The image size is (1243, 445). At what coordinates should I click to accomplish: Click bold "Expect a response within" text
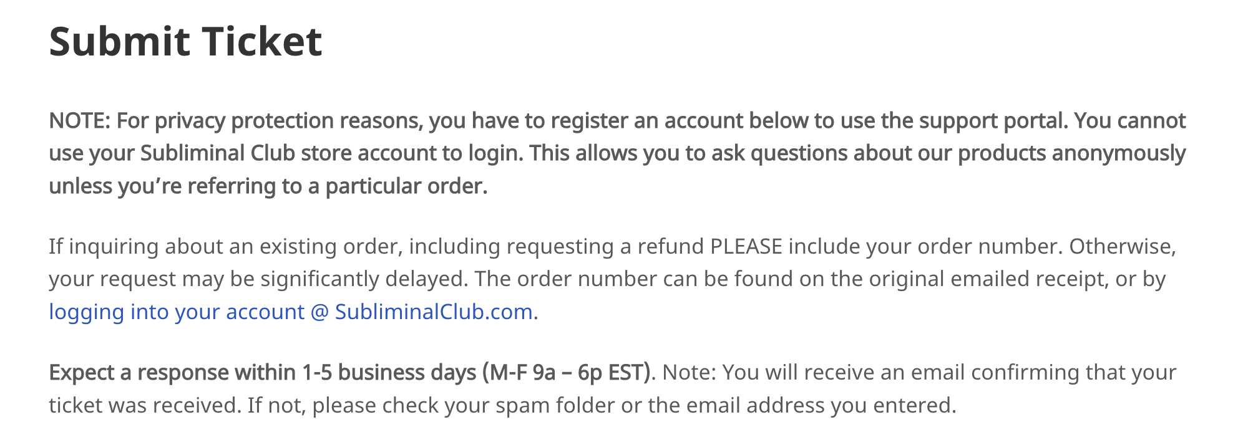click(172, 373)
